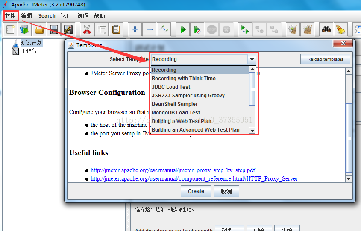This screenshot has width=361, height=231.
Task: Click the Collapse All minus icon
Action: pos(150,29)
